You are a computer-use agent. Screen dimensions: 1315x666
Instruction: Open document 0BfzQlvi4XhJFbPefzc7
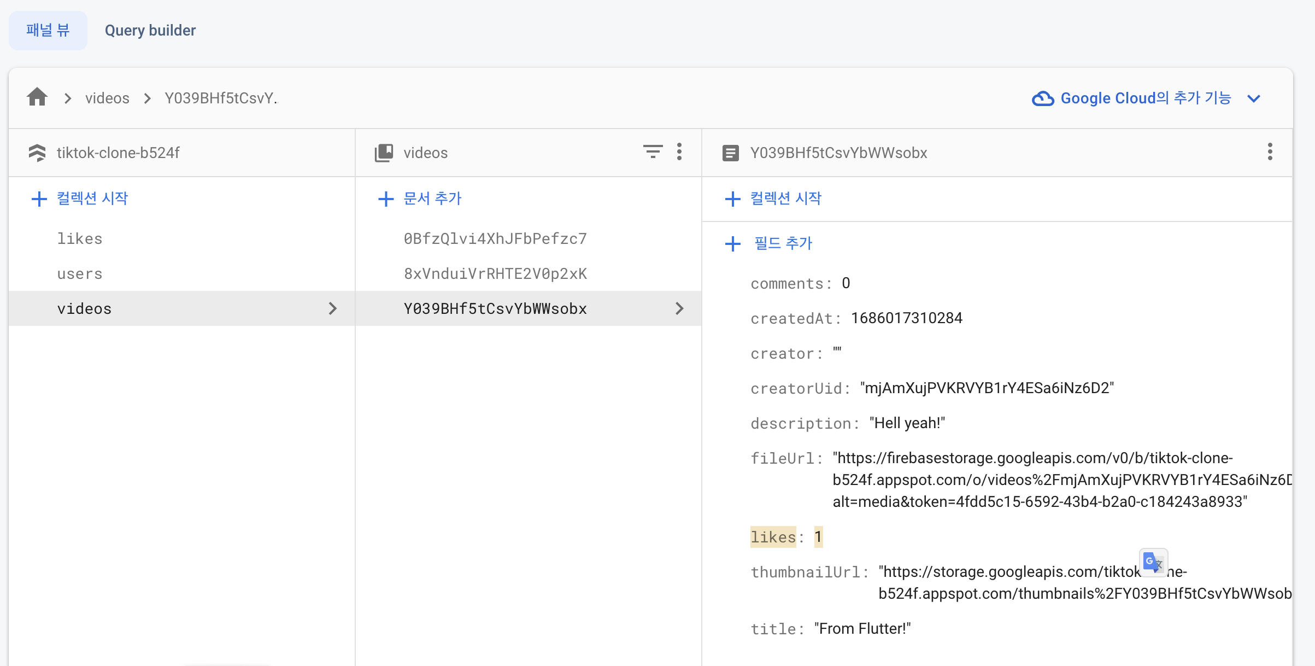point(495,239)
